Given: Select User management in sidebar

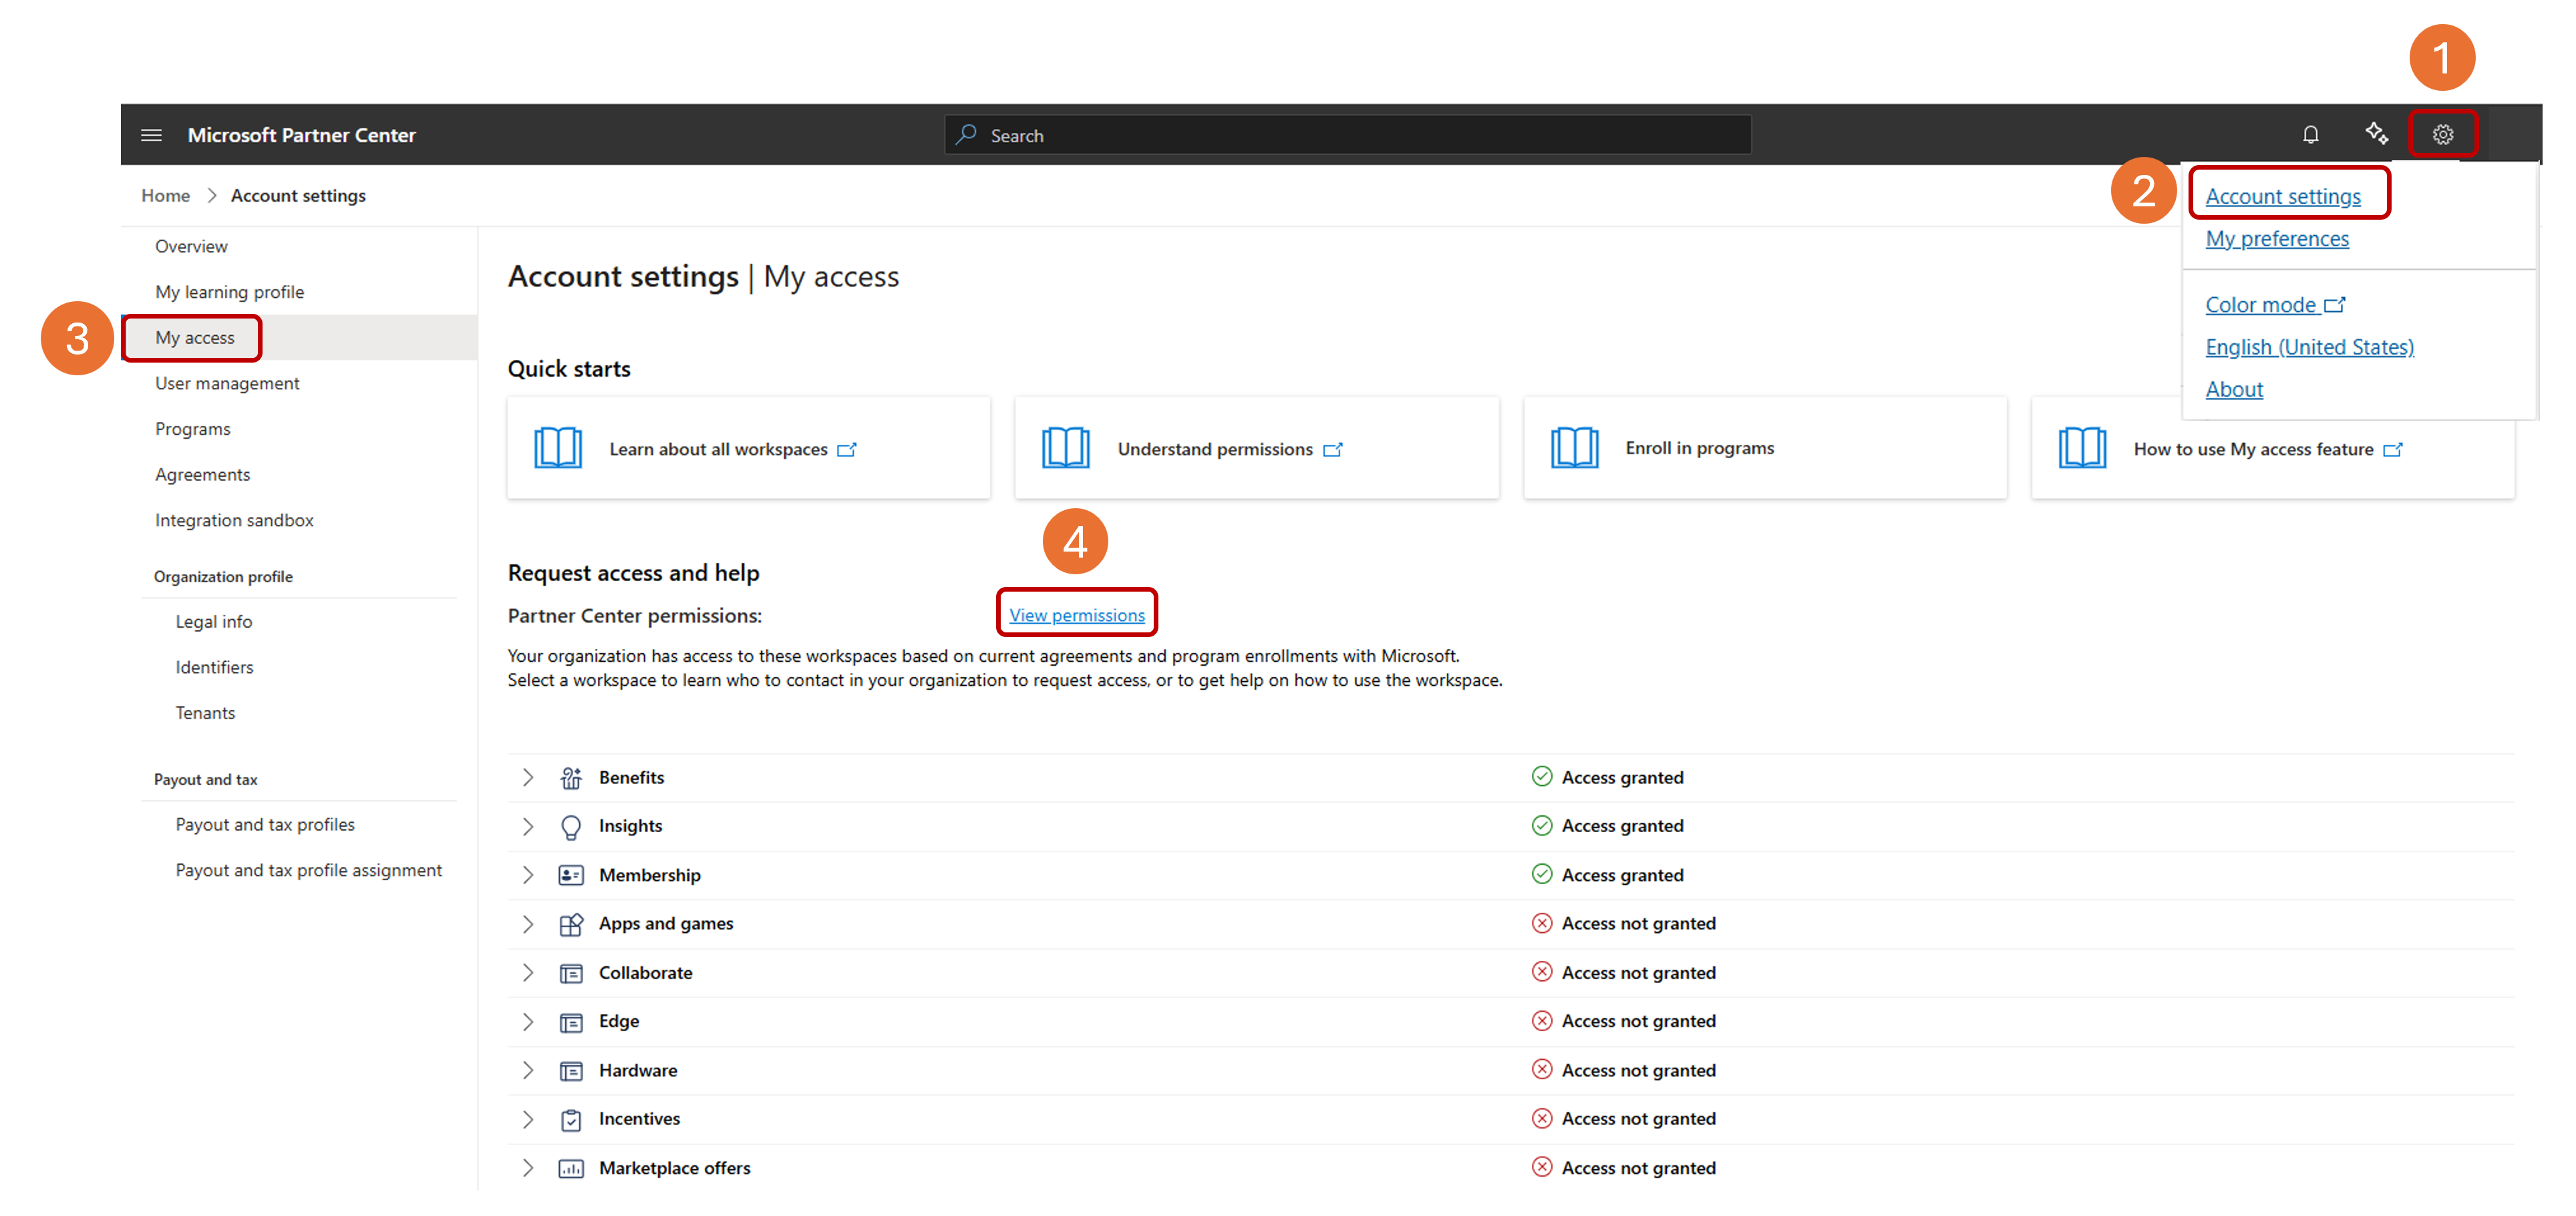Looking at the screenshot, I should 227,384.
